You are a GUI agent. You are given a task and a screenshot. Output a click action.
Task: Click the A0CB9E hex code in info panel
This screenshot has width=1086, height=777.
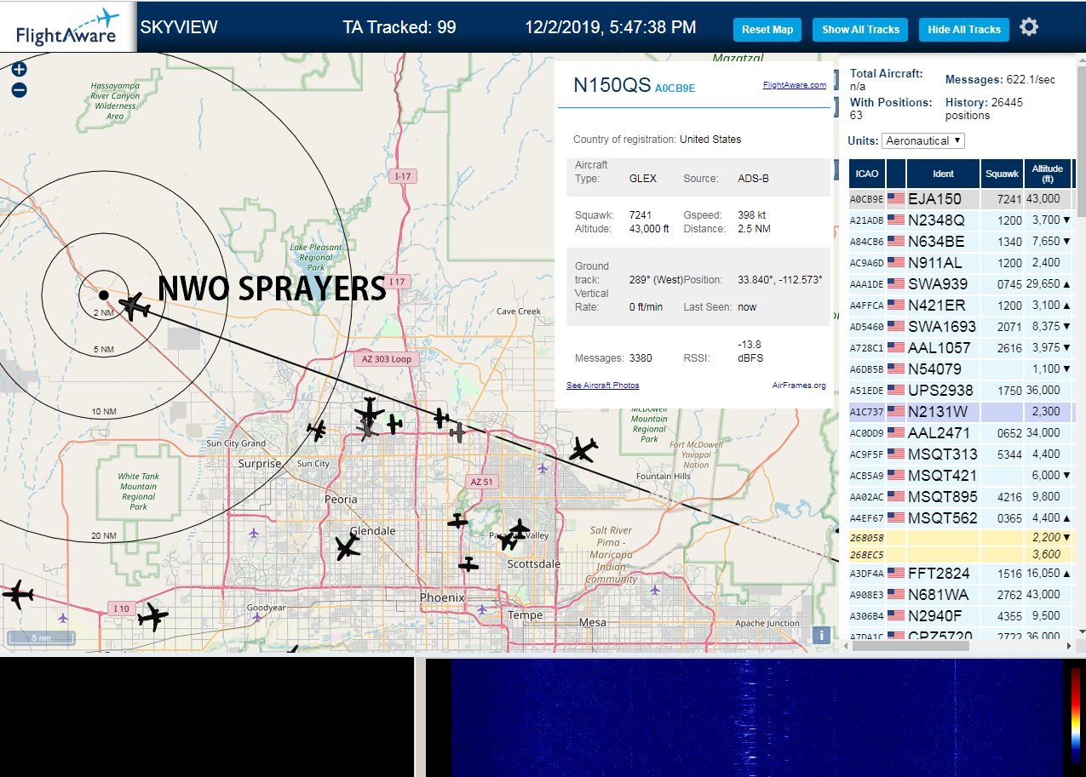click(675, 88)
